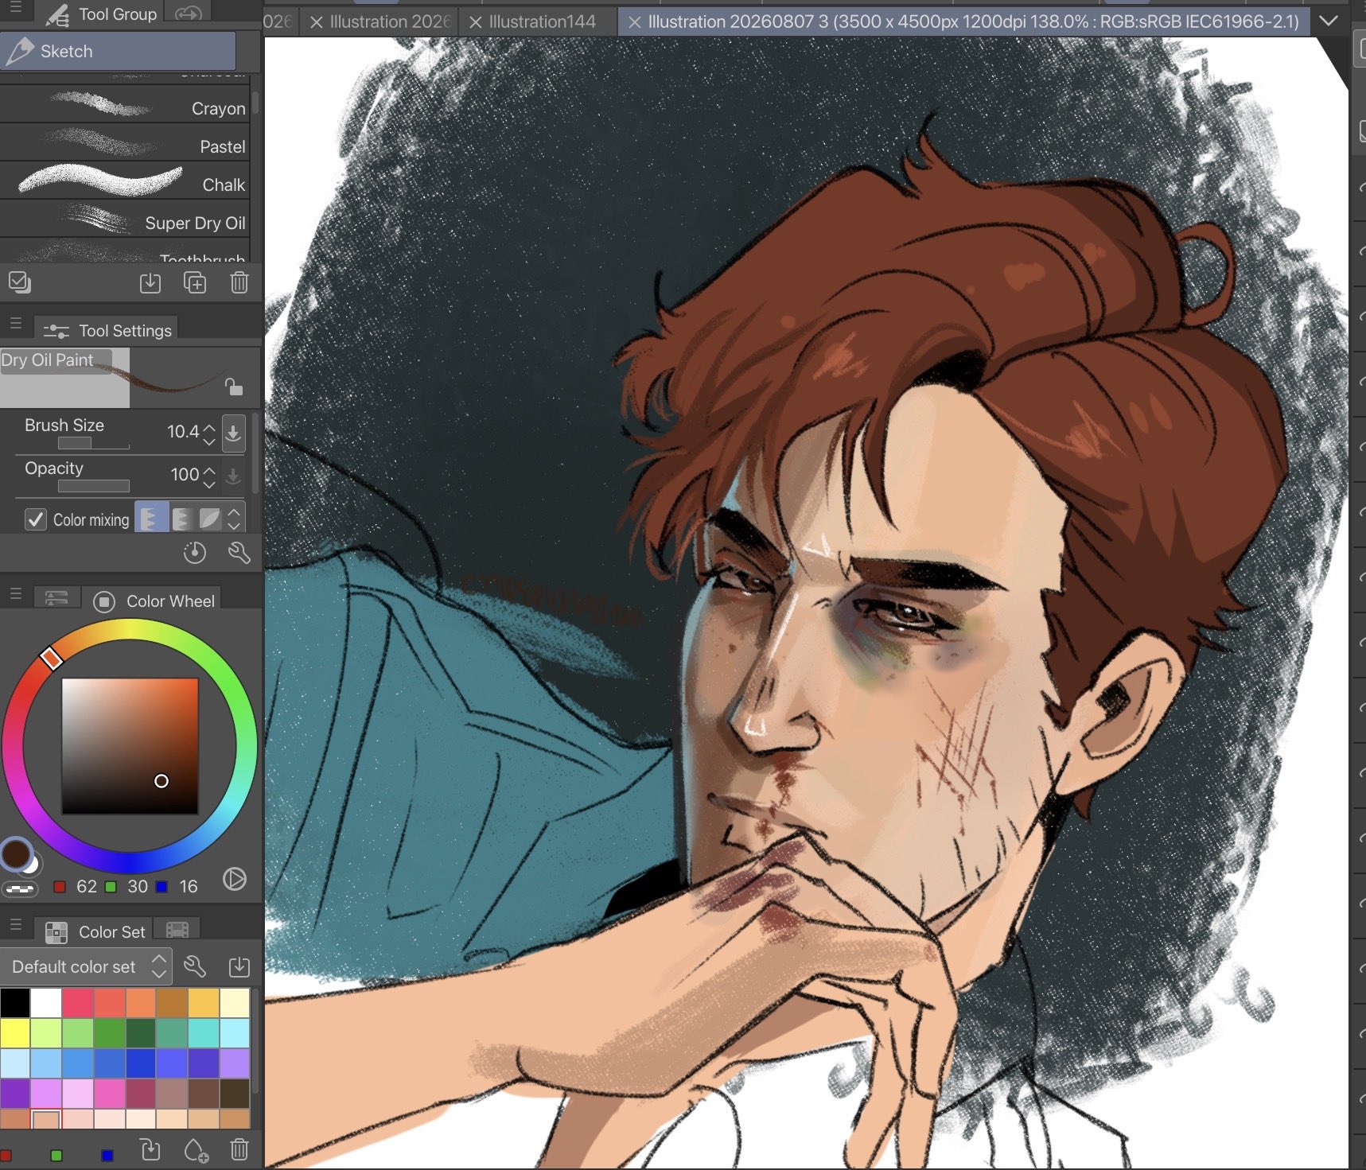This screenshot has height=1170, width=1366.
Task: Import color set material icon
Action: click(239, 966)
